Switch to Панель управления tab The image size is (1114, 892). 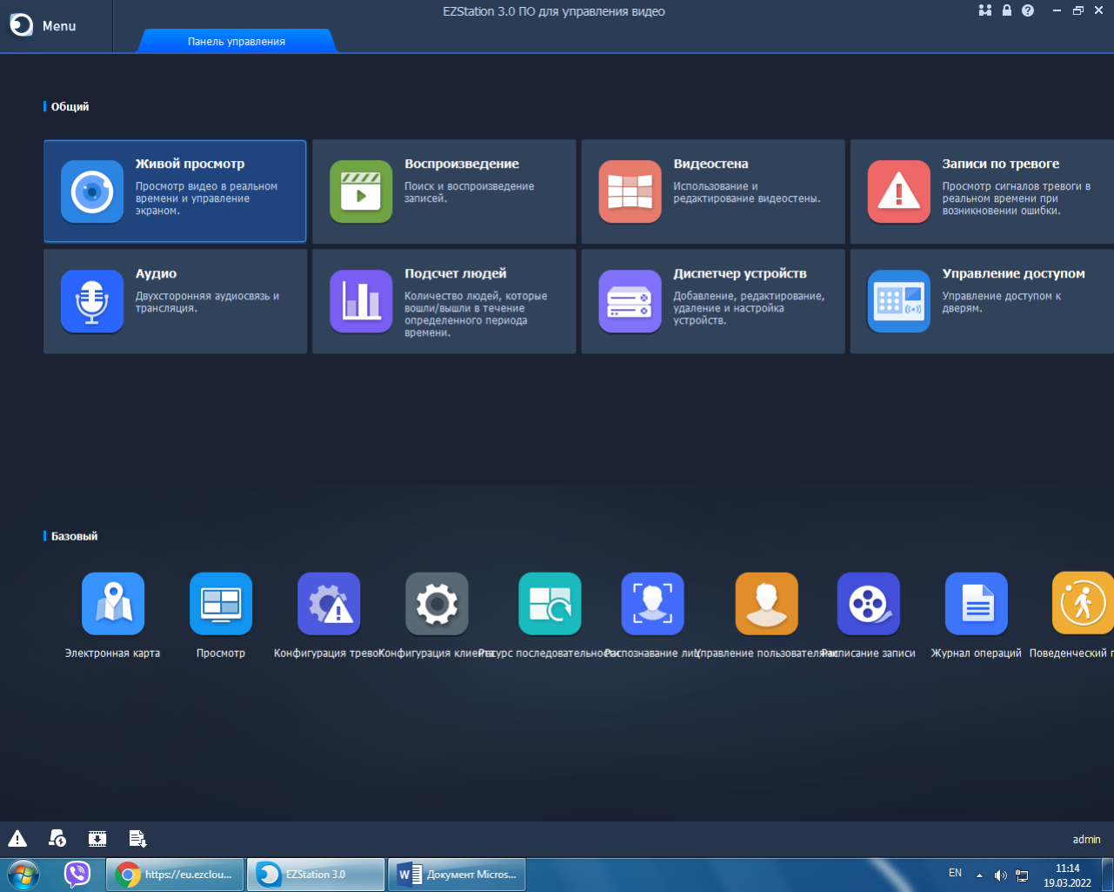coord(237,41)
